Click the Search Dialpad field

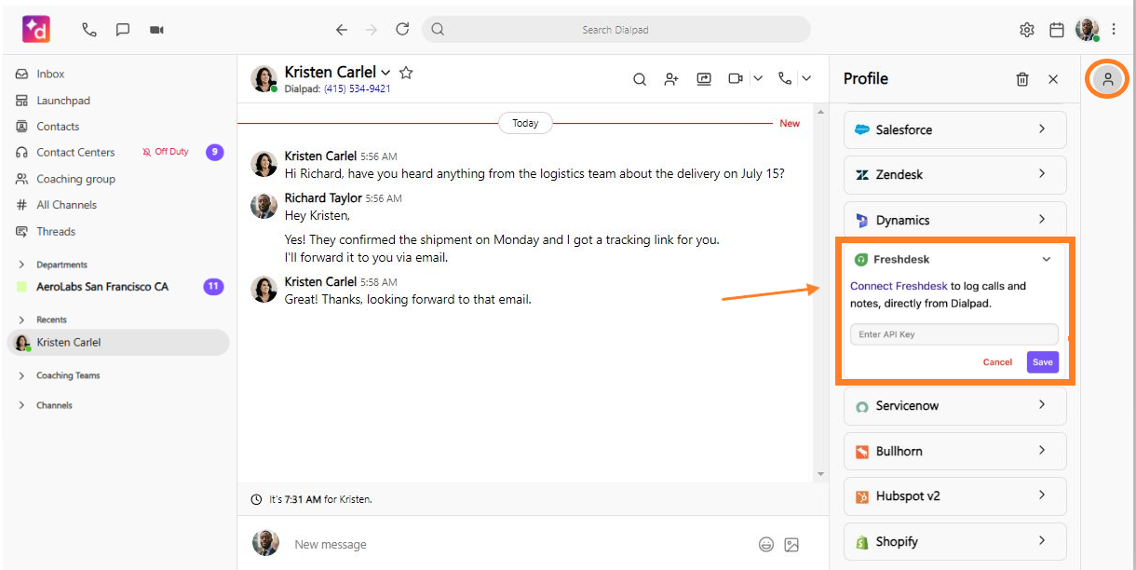pos(616,30)
